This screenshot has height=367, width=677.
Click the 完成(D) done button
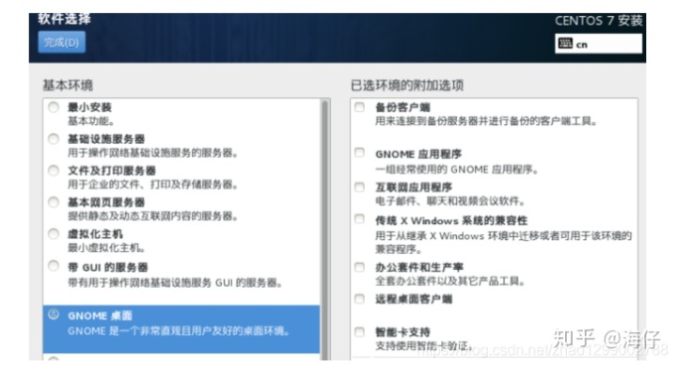coord(62,42)
